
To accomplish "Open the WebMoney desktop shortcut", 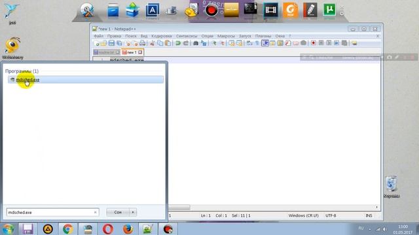I will [x=12, y=48].
